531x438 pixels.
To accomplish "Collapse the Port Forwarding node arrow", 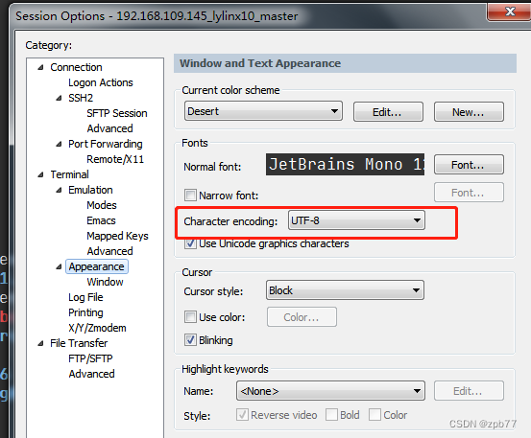I will point(59,145).
